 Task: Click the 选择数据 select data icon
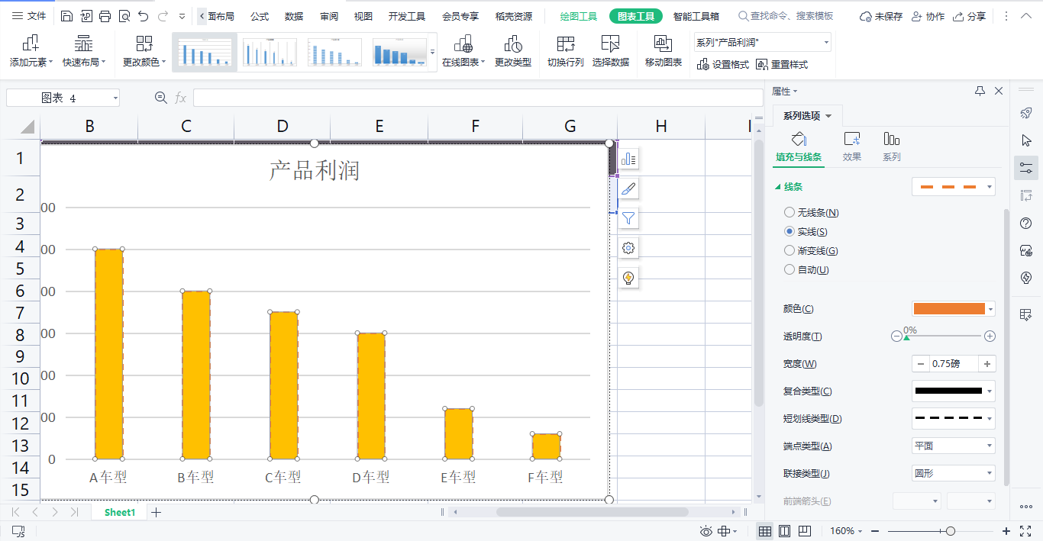610,43
